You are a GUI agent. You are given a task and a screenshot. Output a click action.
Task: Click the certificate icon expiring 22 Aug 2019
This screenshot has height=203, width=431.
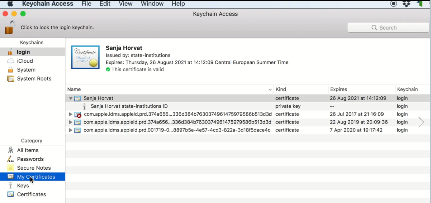pos(77,122)
